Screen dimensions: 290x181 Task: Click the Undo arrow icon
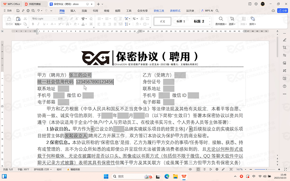39,11
